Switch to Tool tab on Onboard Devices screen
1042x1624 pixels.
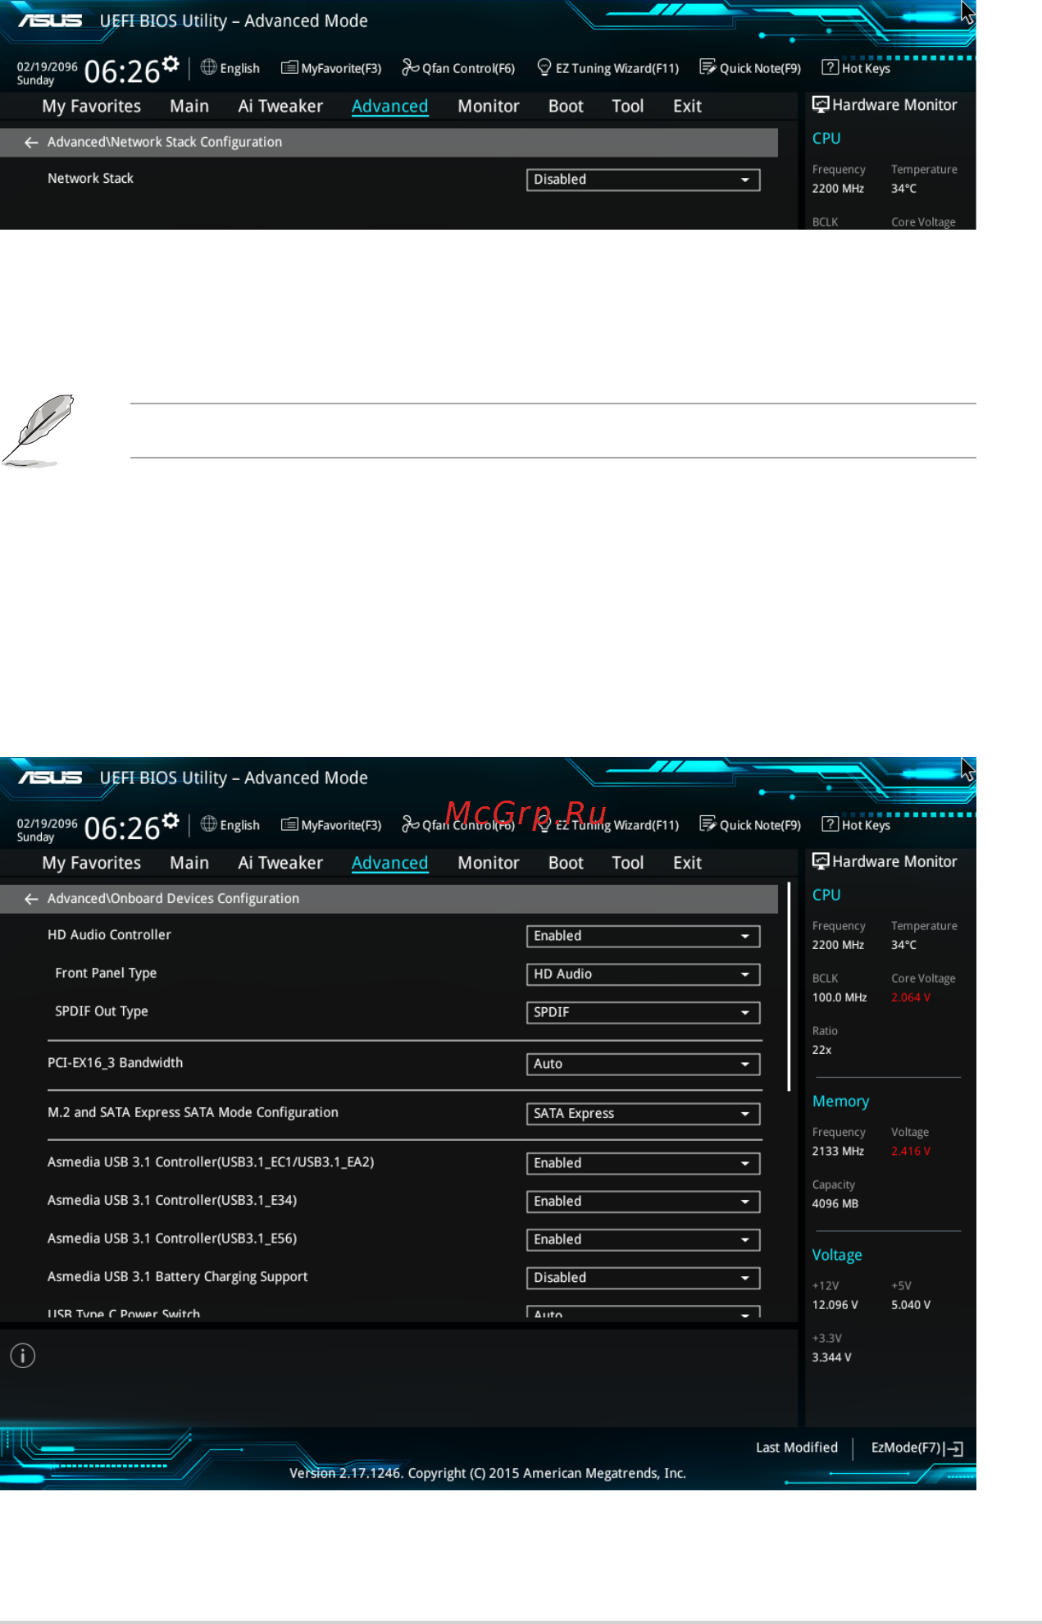(628, 863)
